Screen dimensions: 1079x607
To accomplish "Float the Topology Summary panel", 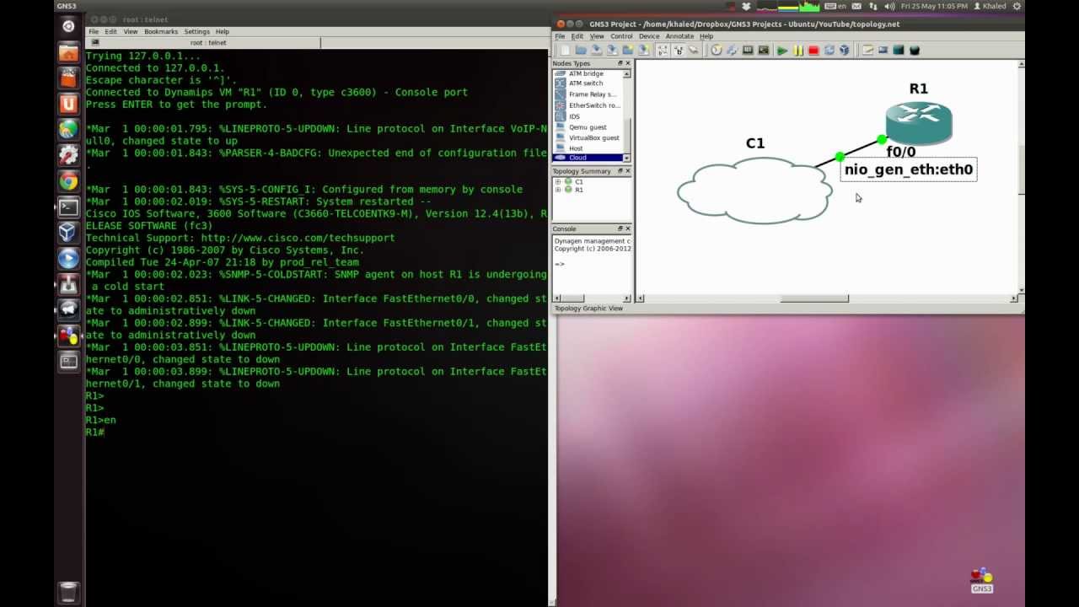I will point(620,171).
